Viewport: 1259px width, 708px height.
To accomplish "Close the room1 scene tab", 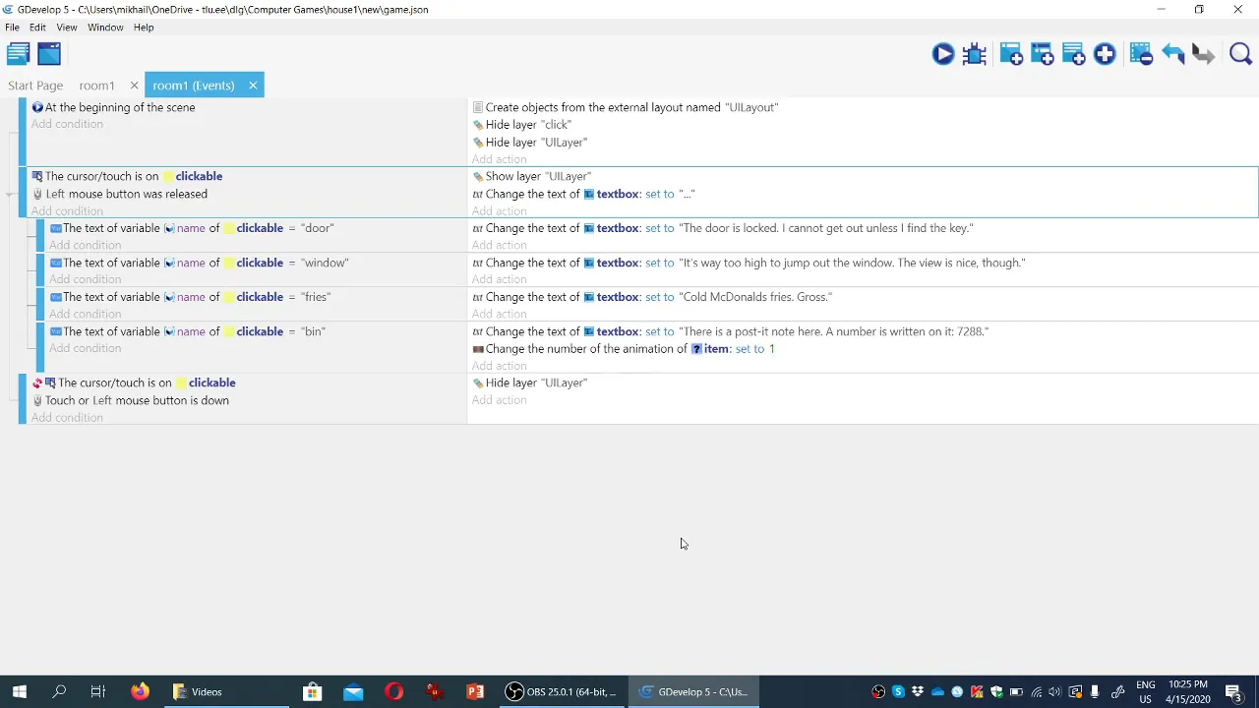I will pos(134,86).
